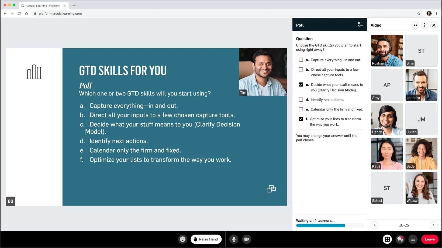442x248 pixels.
Task: Toggle the camera video button
Action: (x=247, y=239)
